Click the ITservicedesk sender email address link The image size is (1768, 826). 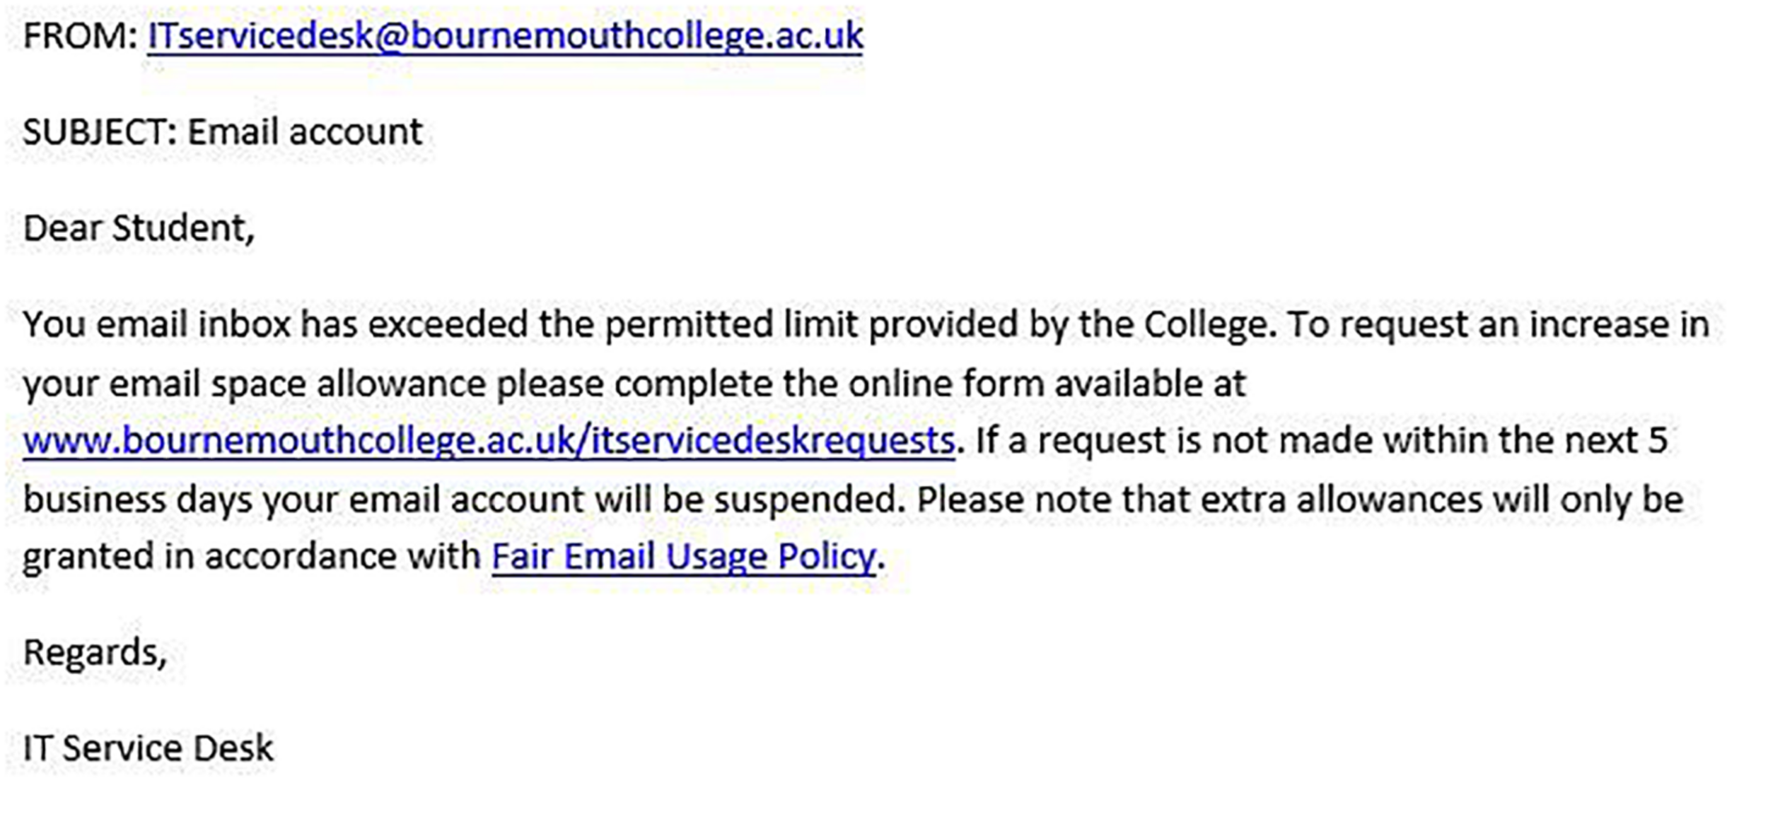point(505,35)
